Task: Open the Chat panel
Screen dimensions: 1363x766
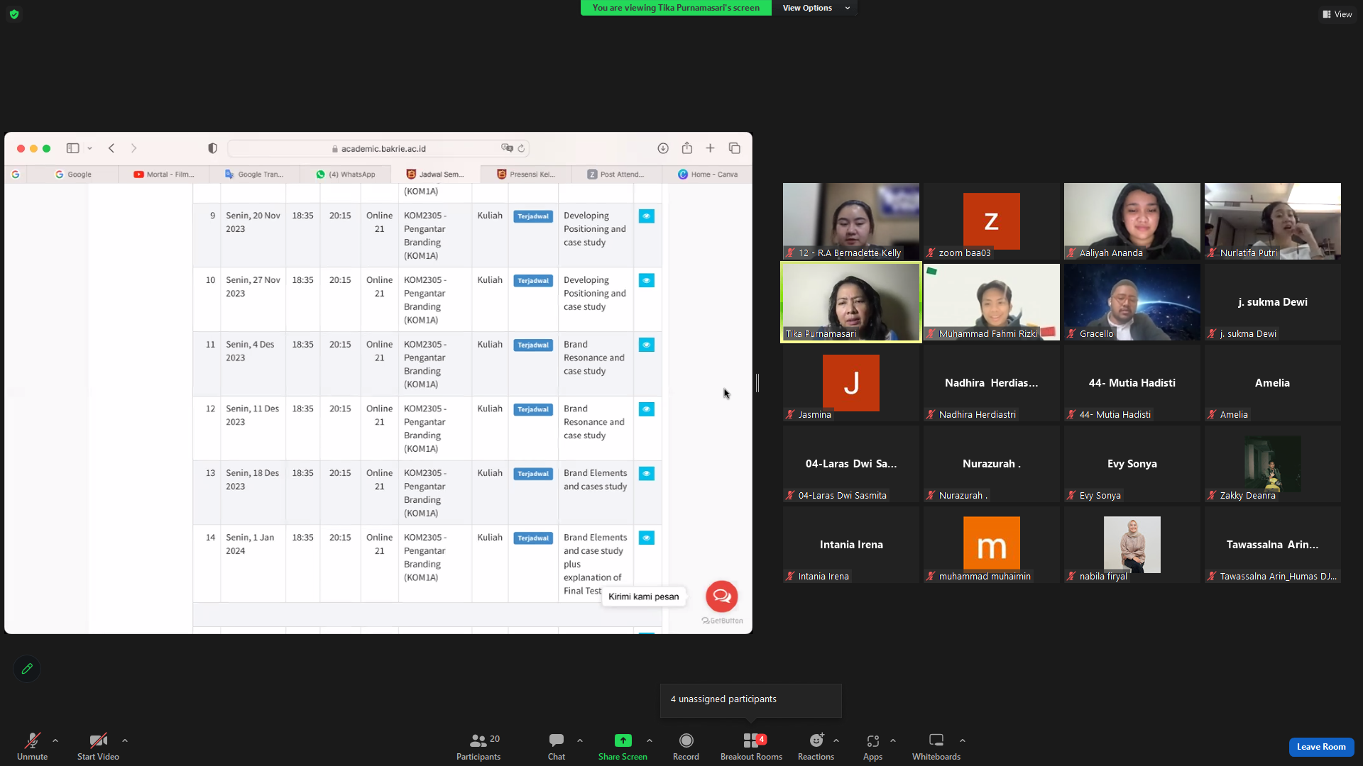Action: (557, 746)
